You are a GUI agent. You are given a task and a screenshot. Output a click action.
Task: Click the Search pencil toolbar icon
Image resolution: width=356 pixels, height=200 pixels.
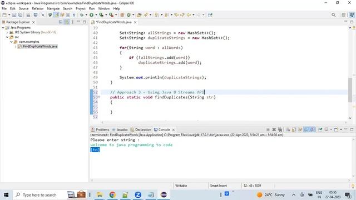(146, 15)
